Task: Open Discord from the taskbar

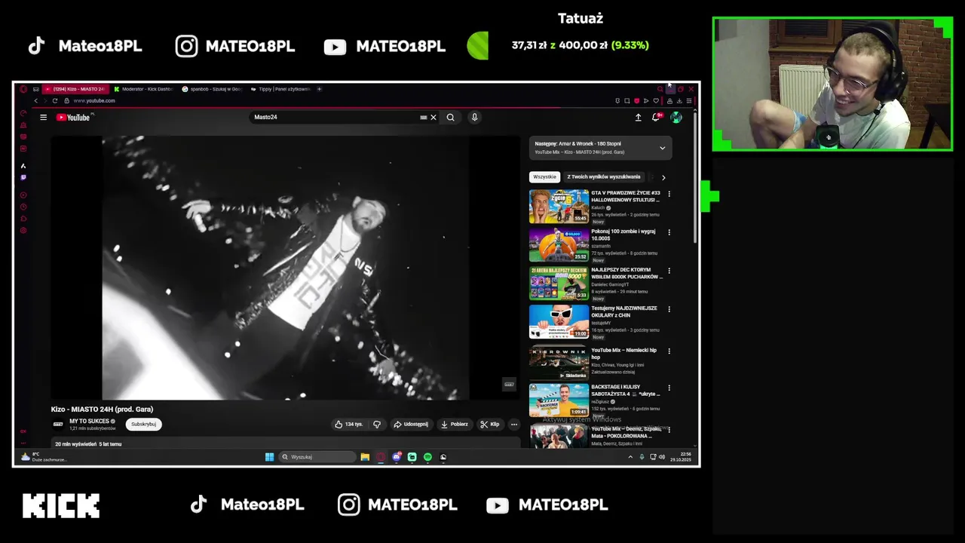Action: pos(397,457)
